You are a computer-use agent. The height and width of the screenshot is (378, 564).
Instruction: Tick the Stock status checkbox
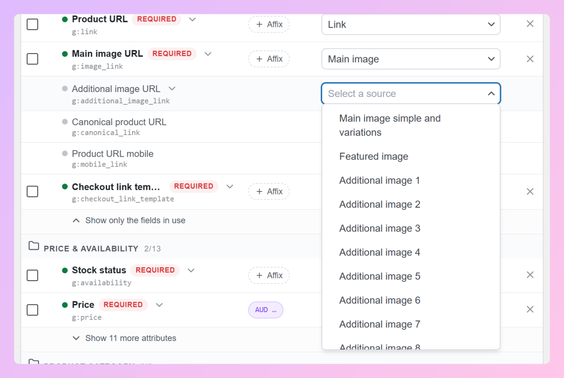(x=32, y=276)
